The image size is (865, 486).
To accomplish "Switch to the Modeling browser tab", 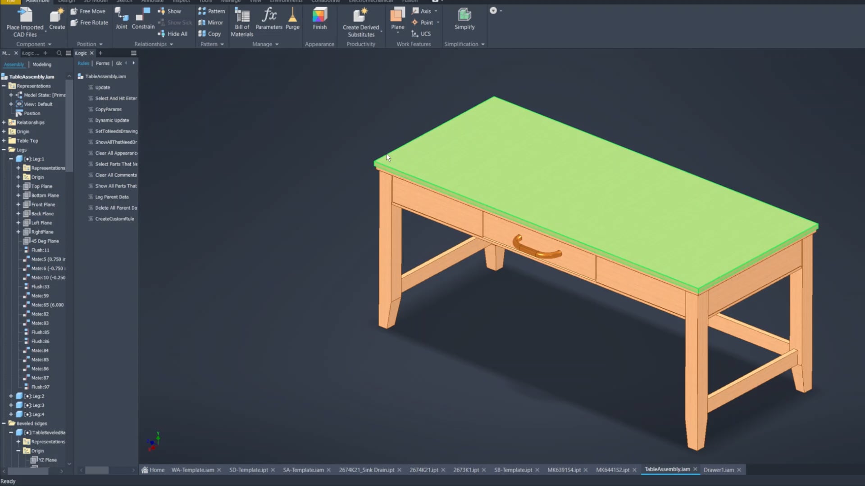I will point(41,64).
